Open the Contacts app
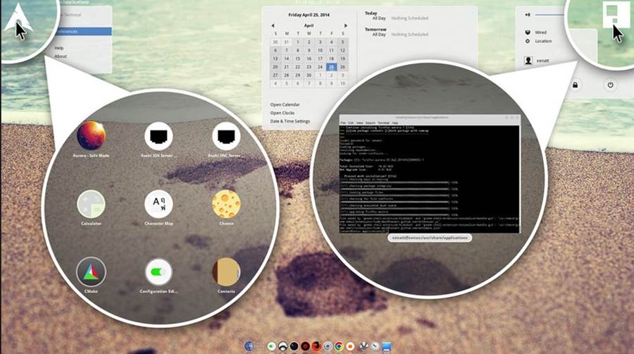 [x=226, y=271]
